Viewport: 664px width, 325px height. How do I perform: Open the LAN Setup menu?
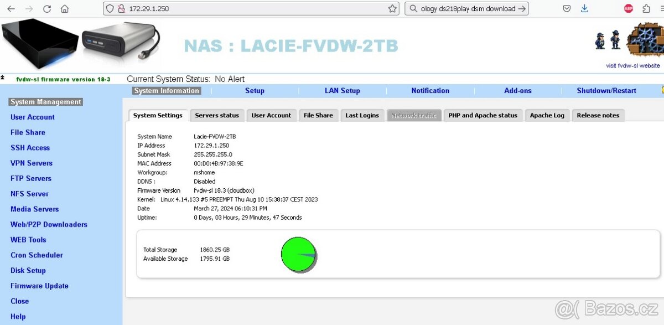tap(343, 90)
